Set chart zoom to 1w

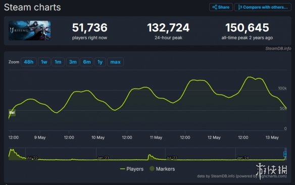44,62
